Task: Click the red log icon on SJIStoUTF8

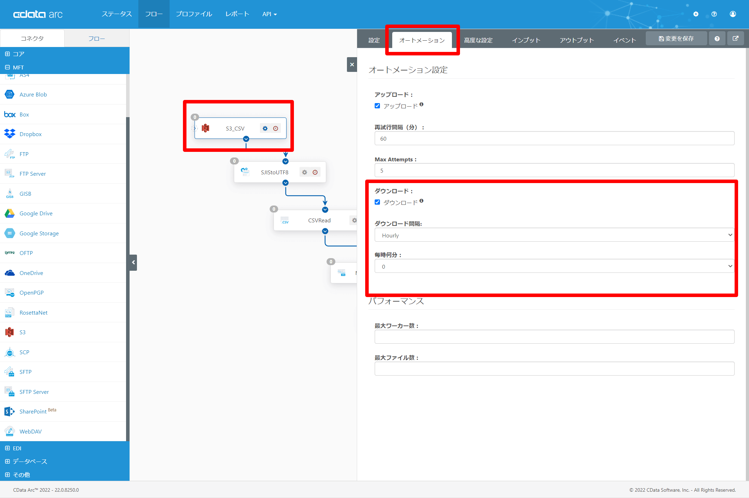Action: click(315, 172)
